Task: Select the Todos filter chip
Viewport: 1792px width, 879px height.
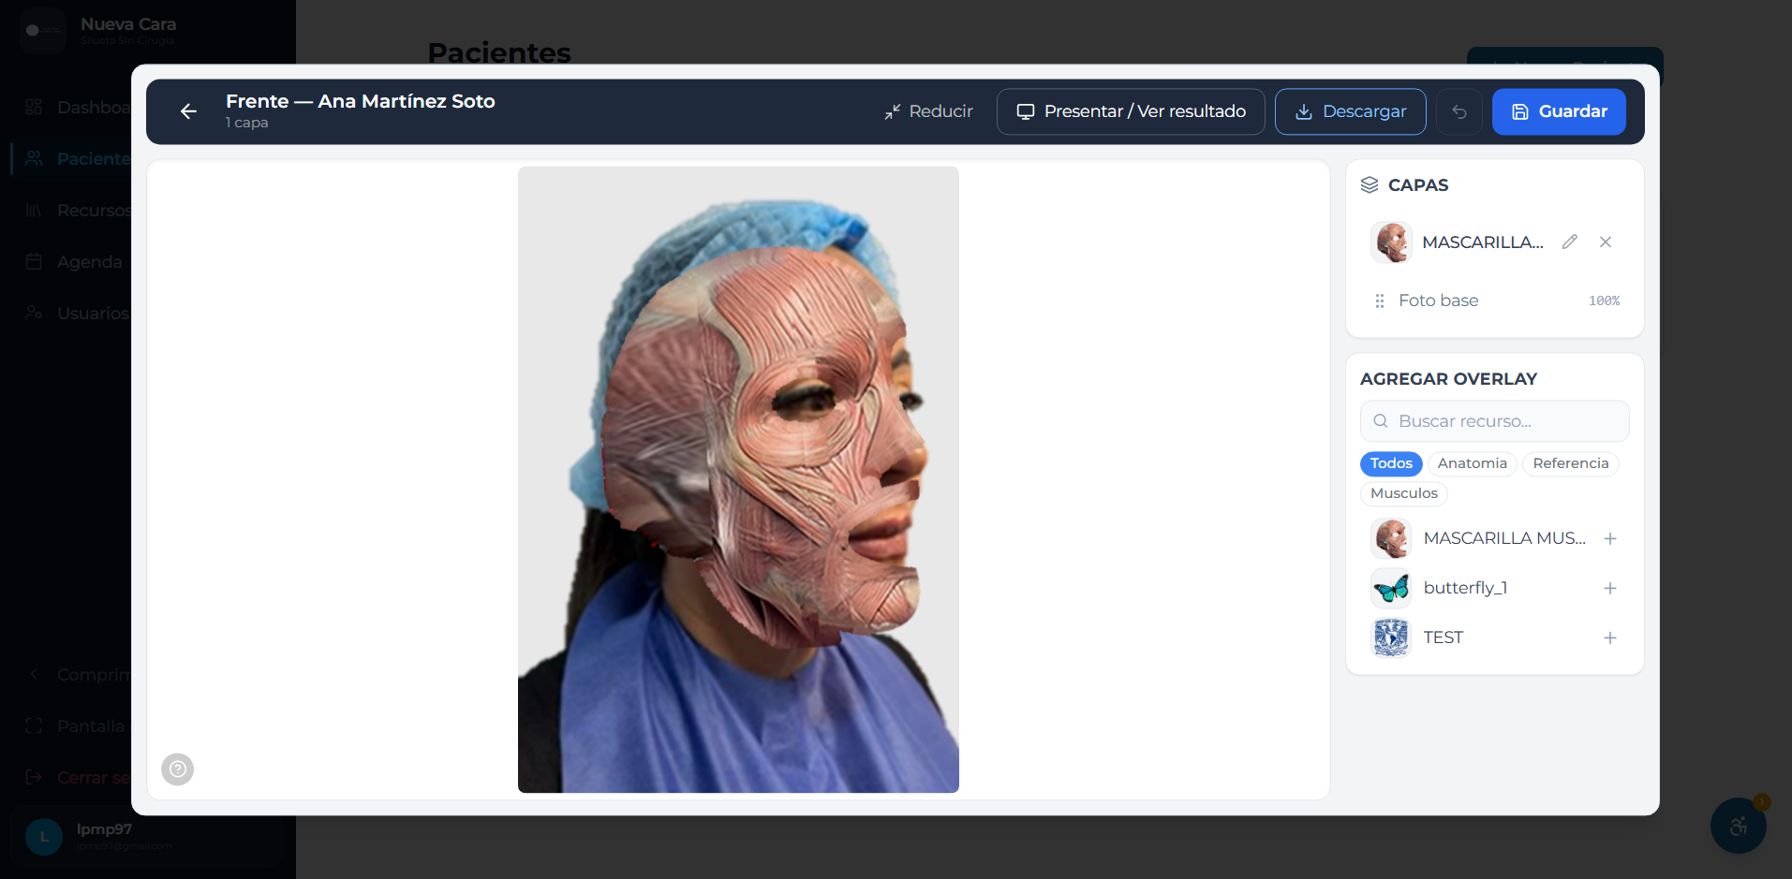Action: click(1391, 463)
